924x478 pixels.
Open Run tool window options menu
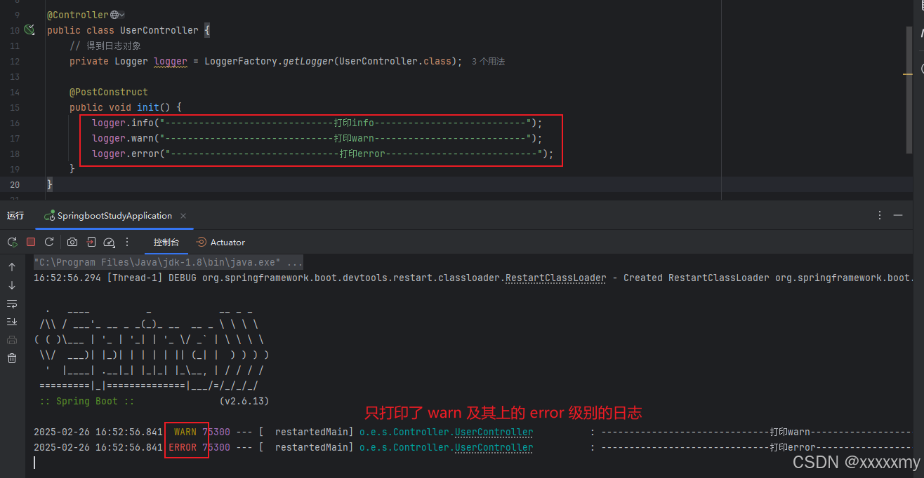[880, 216]
